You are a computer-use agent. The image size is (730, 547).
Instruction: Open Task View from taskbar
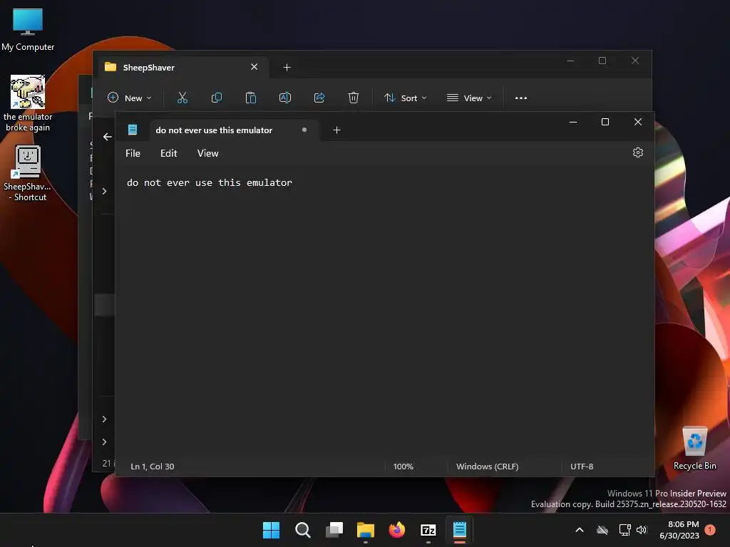coord(334,530)
